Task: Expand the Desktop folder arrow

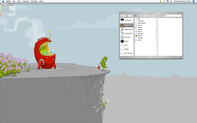Action: pos(156,21)
